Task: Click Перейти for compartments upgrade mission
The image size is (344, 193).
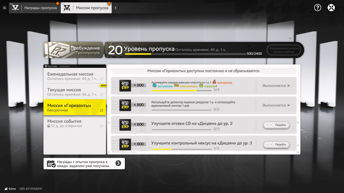Action: [x=276, y=125]
